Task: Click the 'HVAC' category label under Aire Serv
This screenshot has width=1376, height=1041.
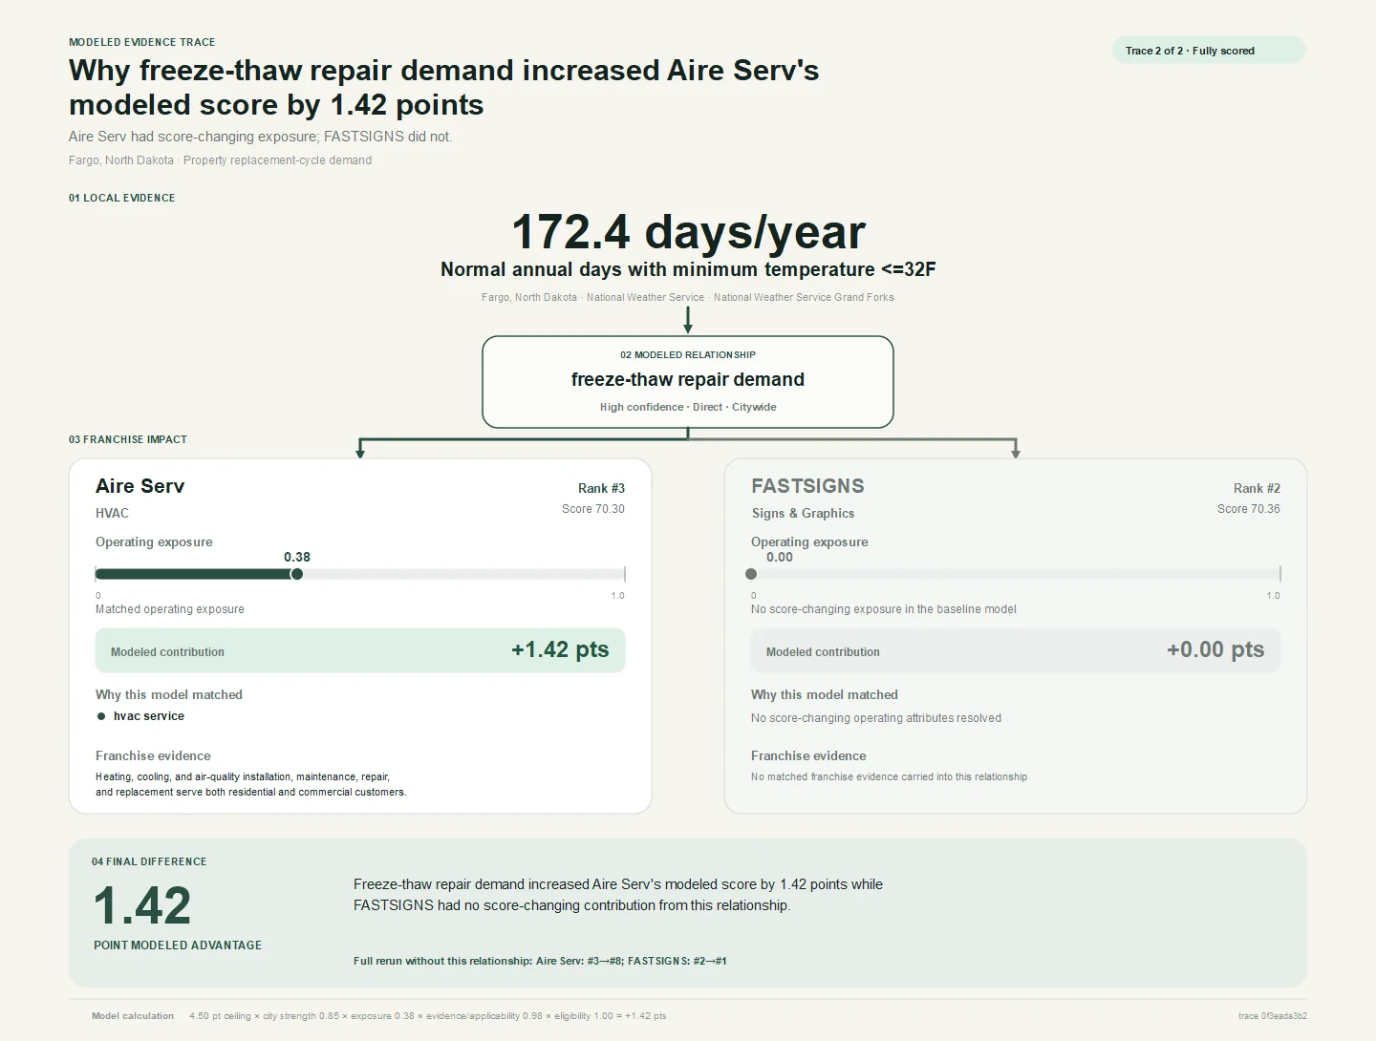Action: [112, 514]
